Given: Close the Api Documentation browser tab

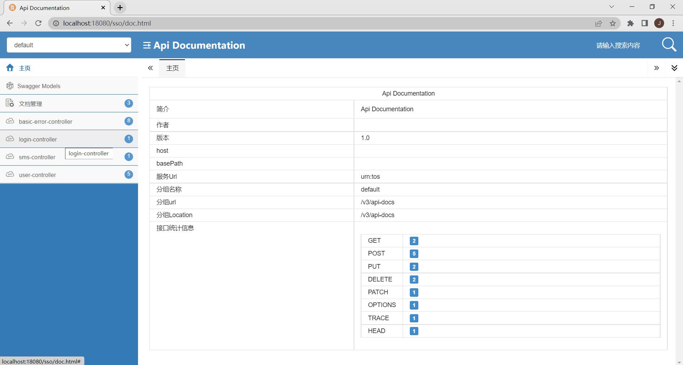Looking at the screenshot, I should (x=103, y=7).
